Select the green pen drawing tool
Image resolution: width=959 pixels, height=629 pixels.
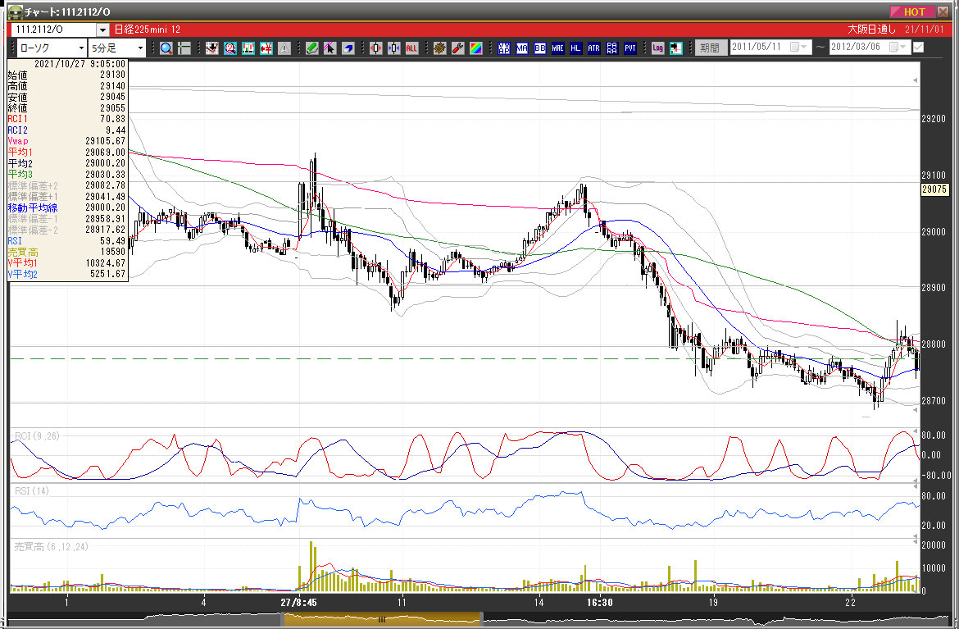pyautogui.click(x=312, y=48)
